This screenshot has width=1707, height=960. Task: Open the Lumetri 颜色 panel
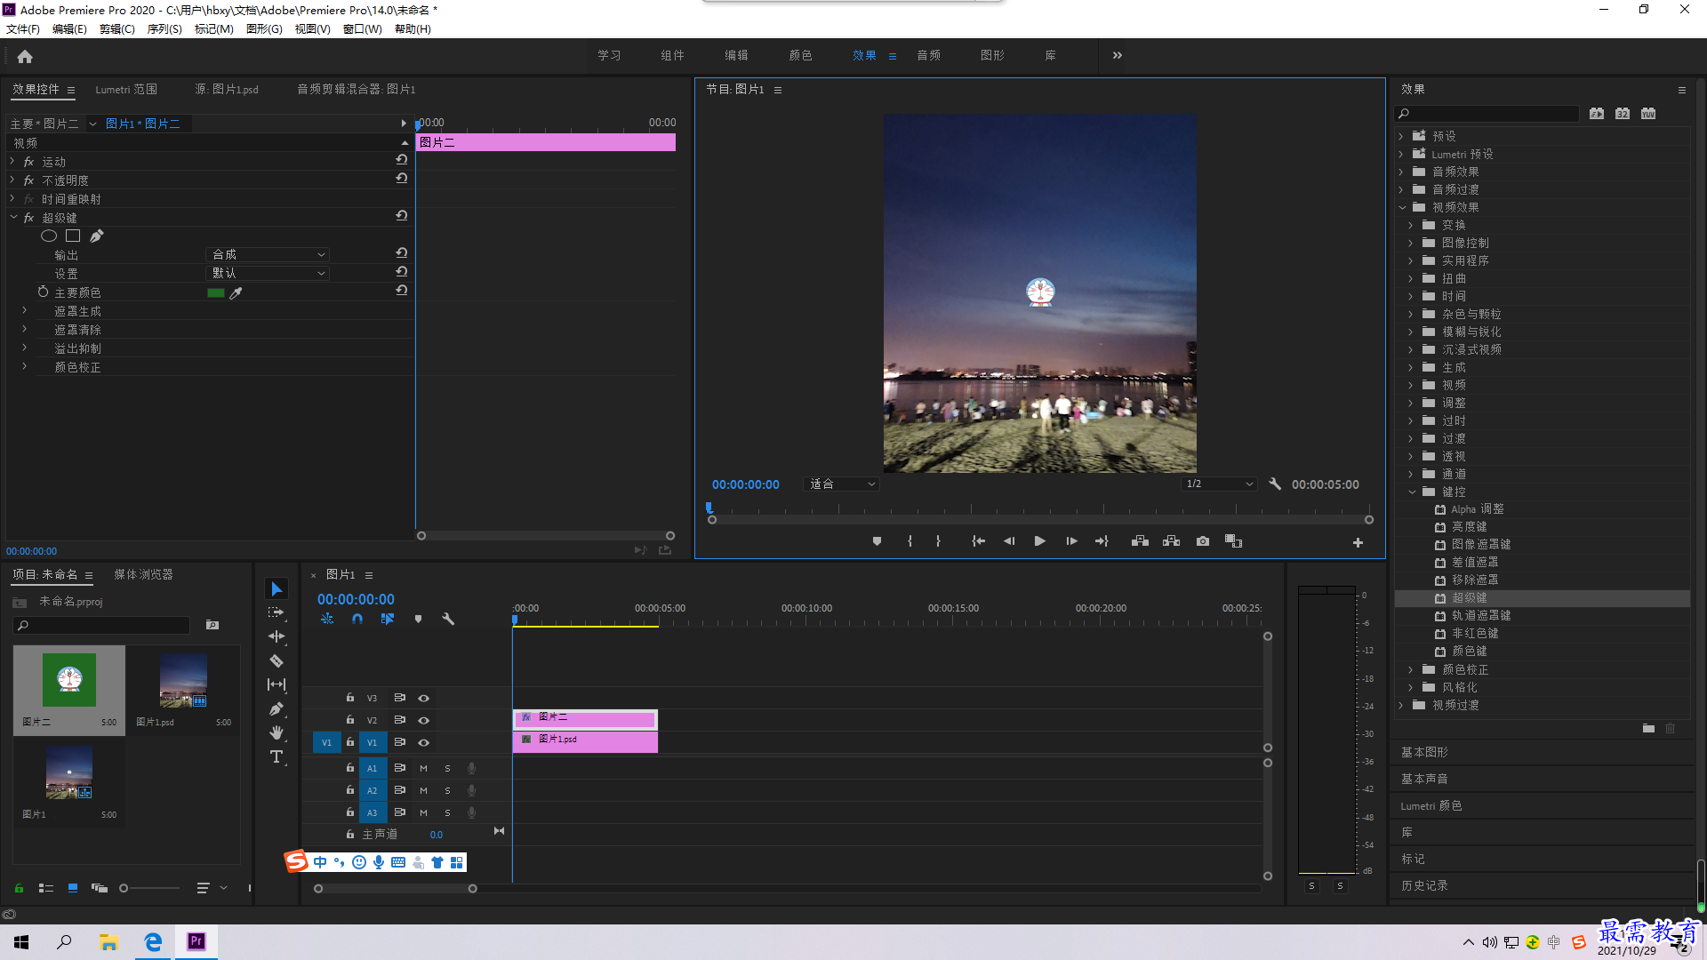click(1431, 805)
